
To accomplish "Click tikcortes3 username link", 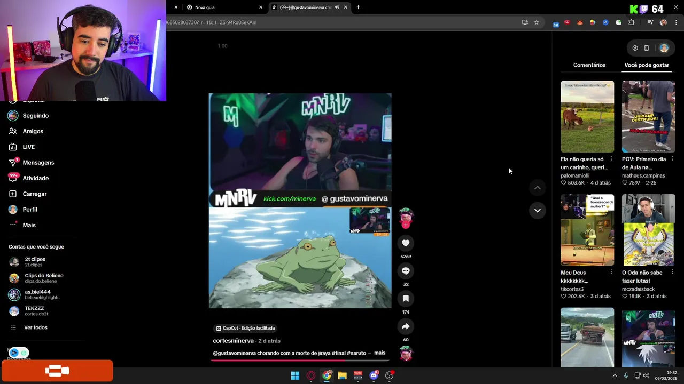I will point(572,289).
